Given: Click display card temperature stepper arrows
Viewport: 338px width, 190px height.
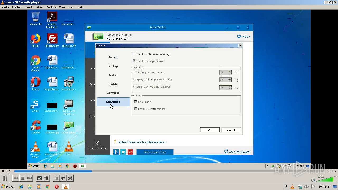Looking at the screenshot, I should [x=230, y=80].
